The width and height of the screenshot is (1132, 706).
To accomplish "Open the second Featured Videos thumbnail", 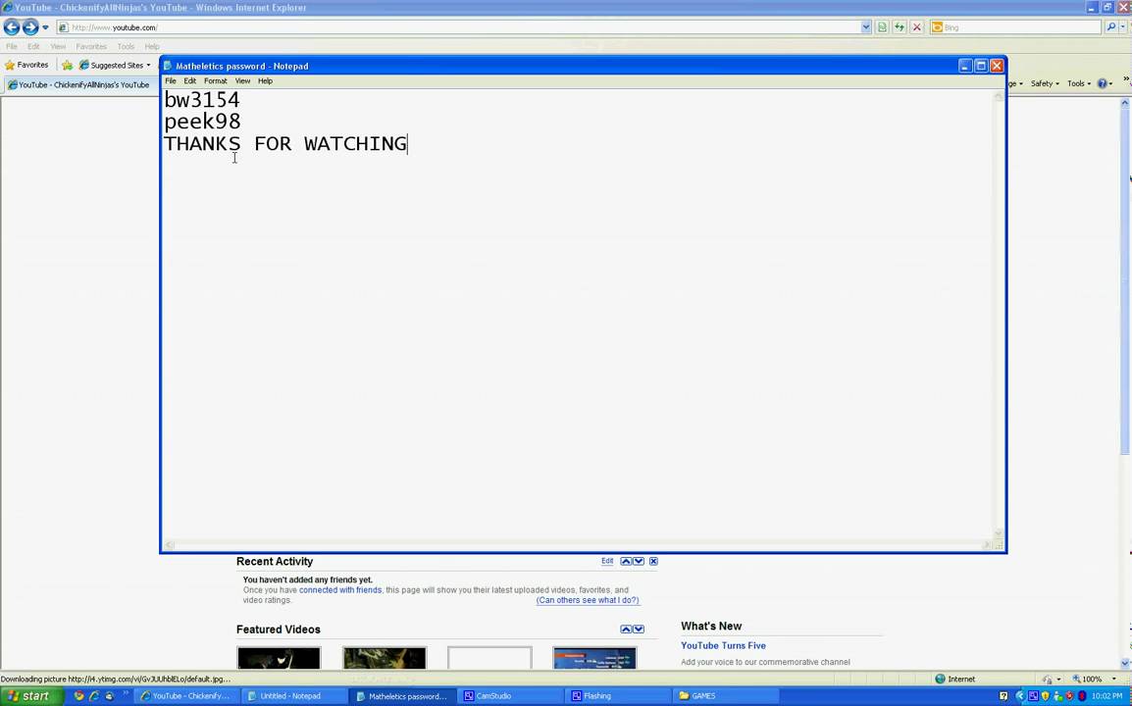I will point(385,658).
